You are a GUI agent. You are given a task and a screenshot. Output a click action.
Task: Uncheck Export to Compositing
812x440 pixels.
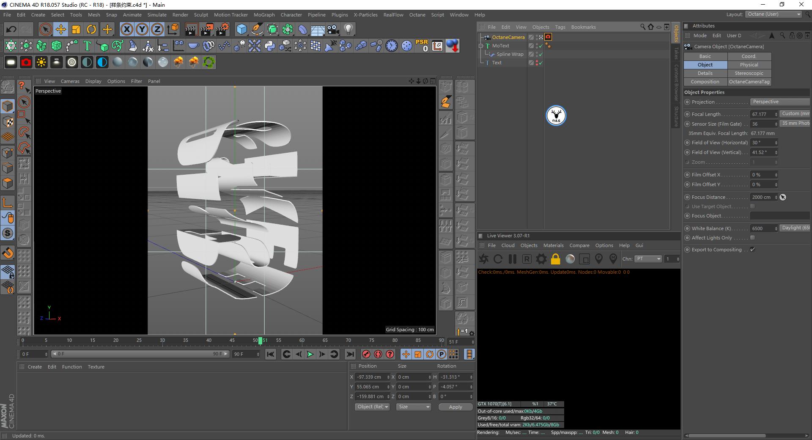[x=752, y=250]
